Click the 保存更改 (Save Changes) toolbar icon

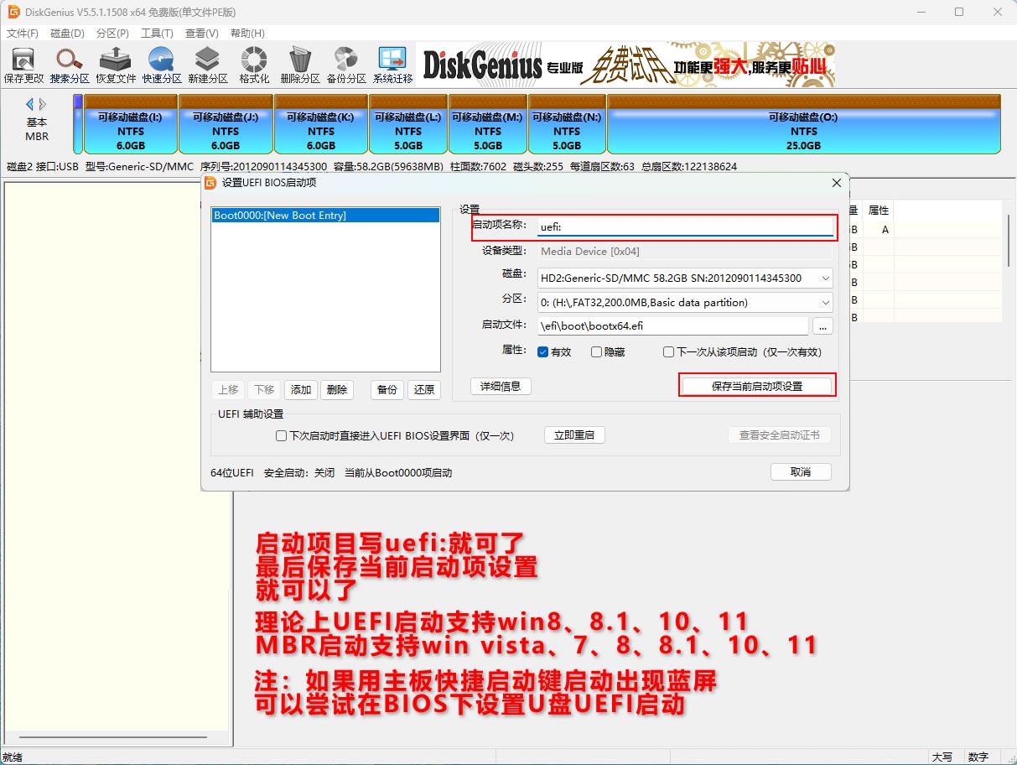point(23,65)
